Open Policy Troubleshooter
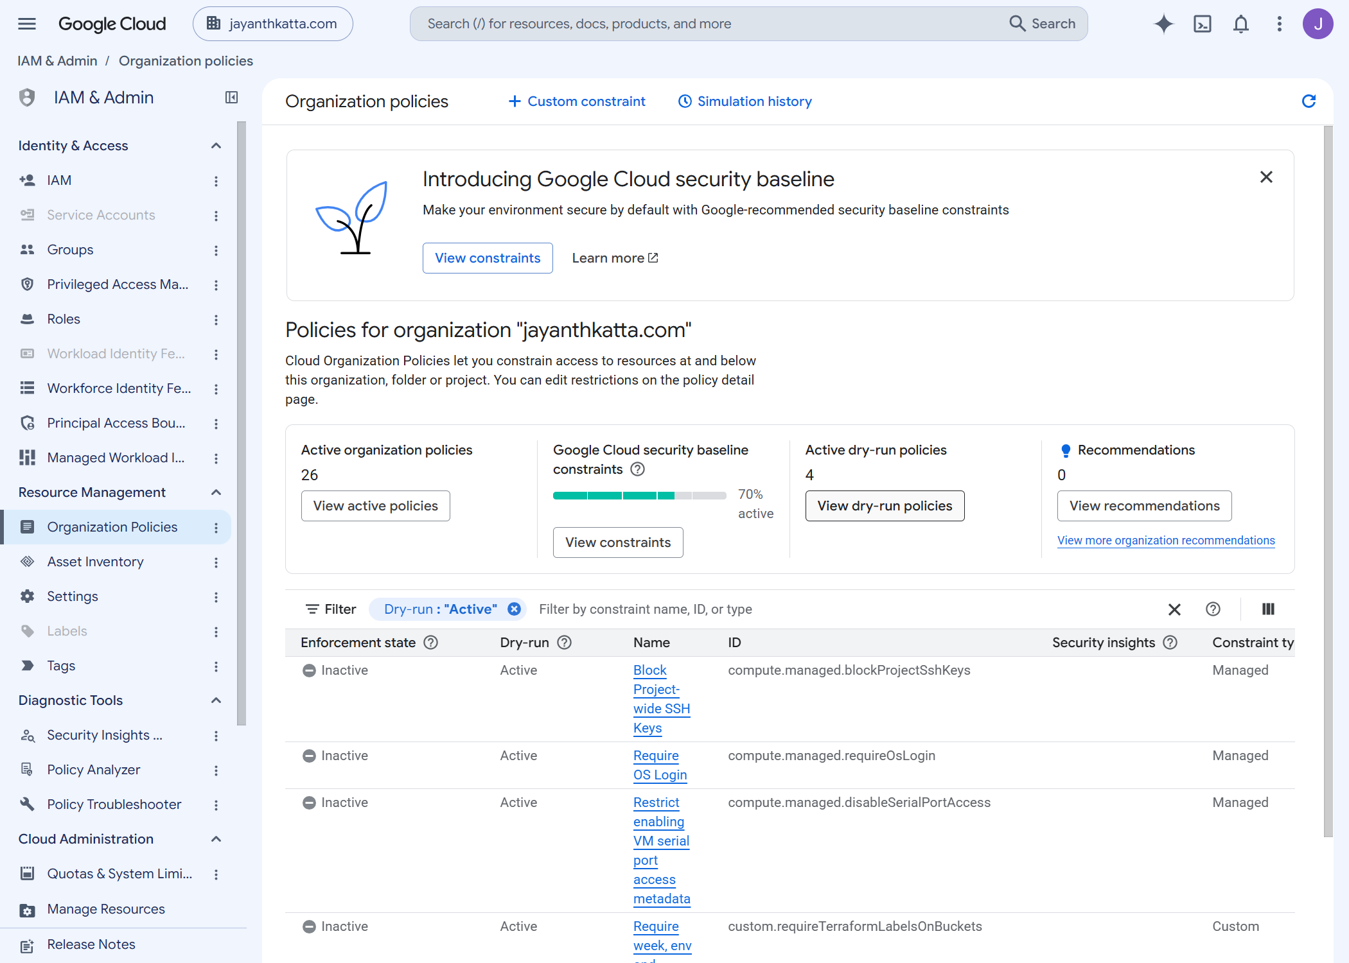1349x963 pixels. point(116,804)
